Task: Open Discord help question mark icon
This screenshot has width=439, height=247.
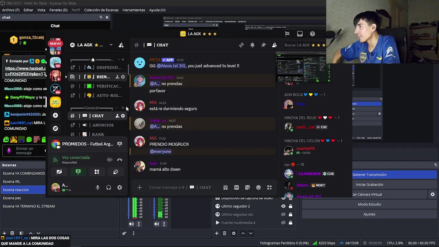Action: click(312, 34)
